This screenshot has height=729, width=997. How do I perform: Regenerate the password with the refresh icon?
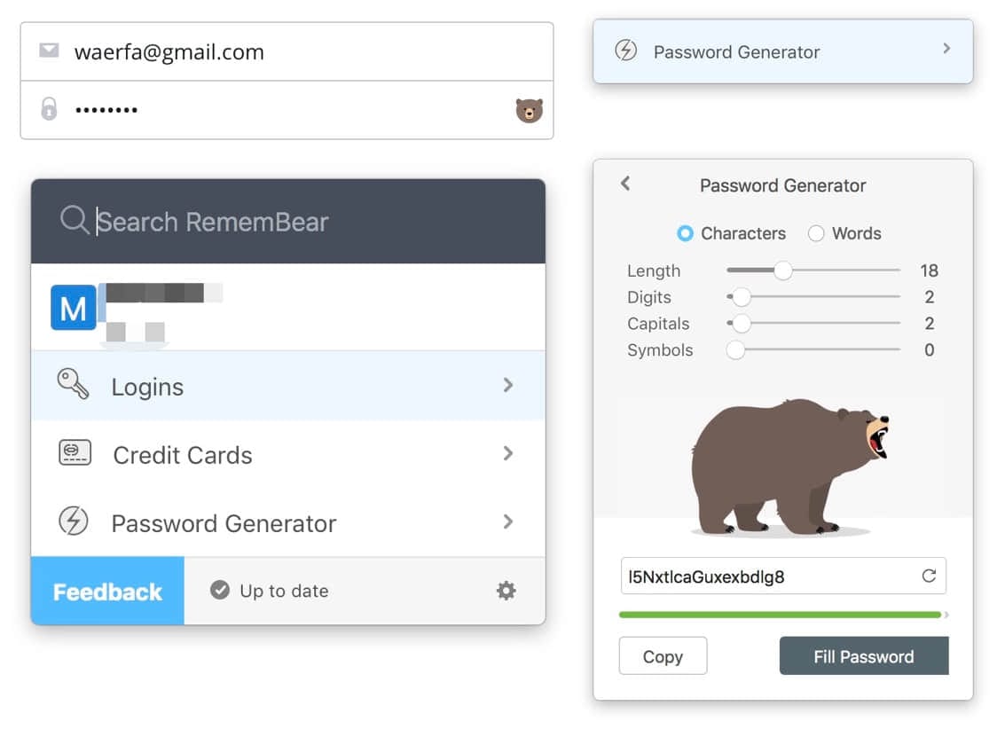[929, 576]
